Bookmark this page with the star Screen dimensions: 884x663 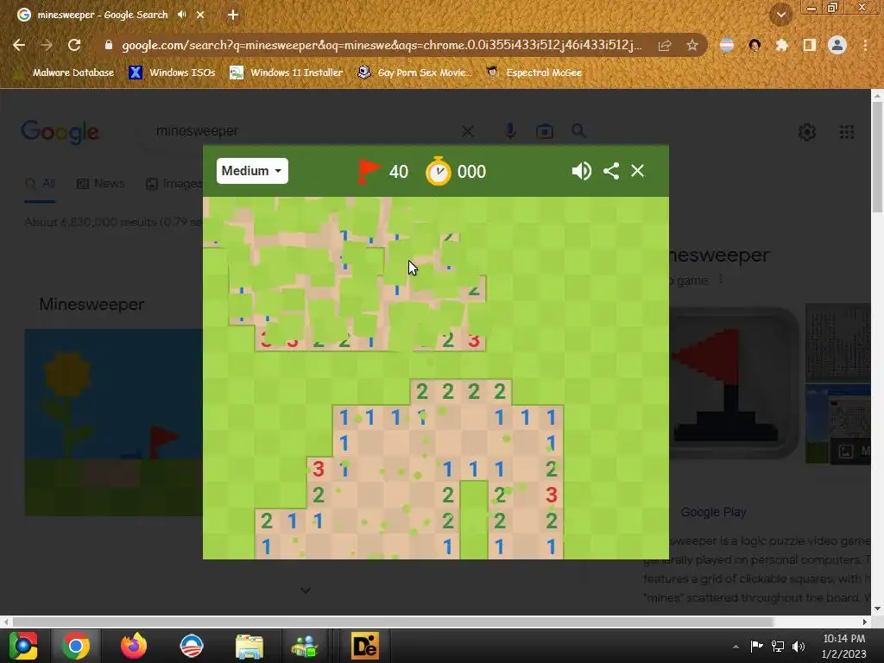[x=692, y=45]
